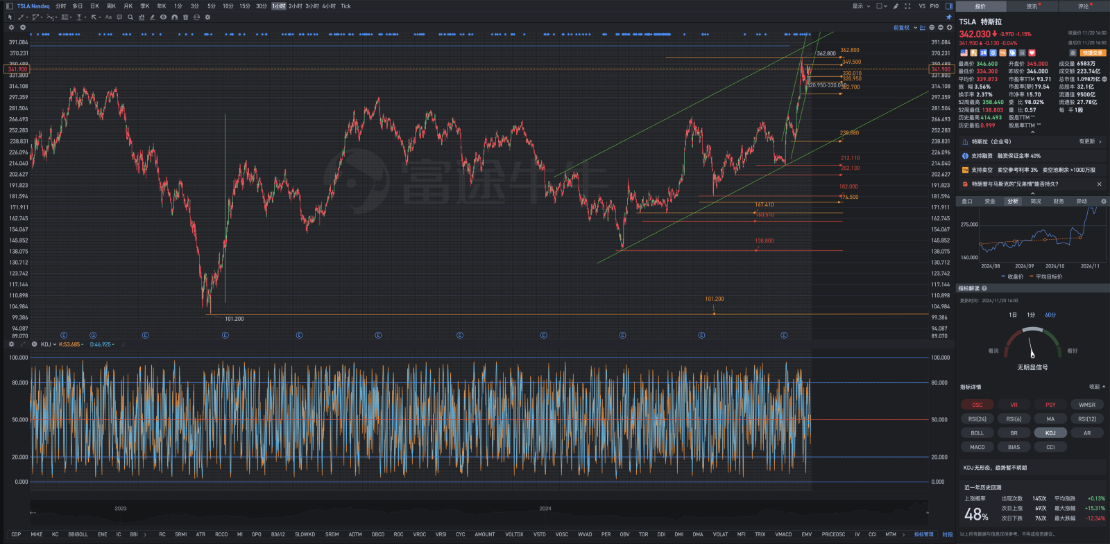Select the 1日 signal period
The height and width of the screenshot is (544, 1110).
click(x=1013, y=315)
